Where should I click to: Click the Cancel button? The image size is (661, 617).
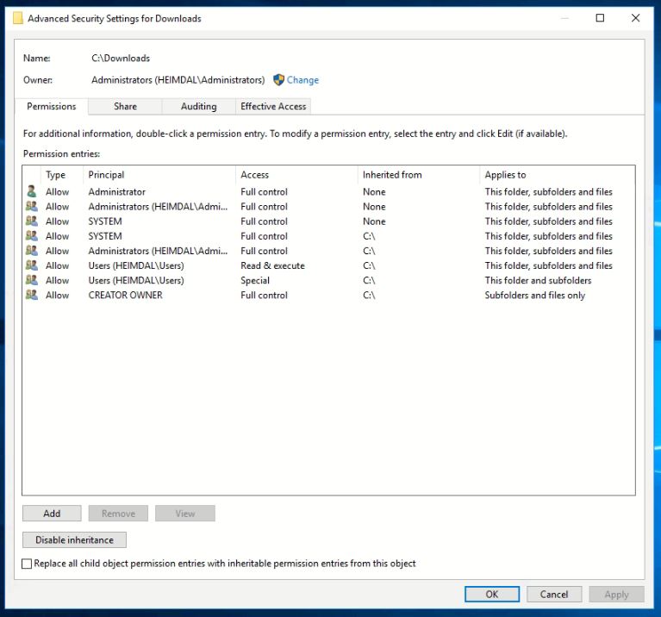[x=554, y=595]
